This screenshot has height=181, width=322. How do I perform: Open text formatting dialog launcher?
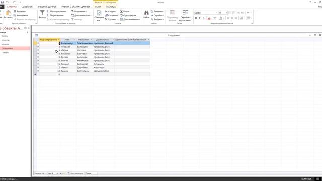252,24
